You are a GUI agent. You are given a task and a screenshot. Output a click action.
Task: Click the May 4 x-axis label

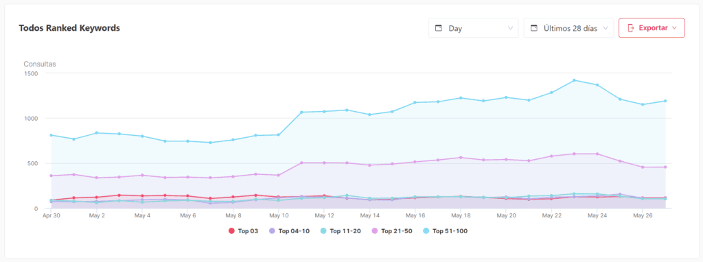click(x=142, y=215)
